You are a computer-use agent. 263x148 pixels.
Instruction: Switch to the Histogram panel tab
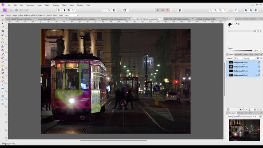252,19
